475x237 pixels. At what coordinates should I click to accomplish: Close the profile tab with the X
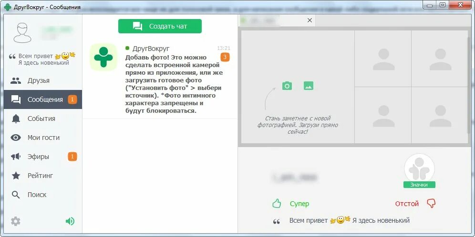310,20
